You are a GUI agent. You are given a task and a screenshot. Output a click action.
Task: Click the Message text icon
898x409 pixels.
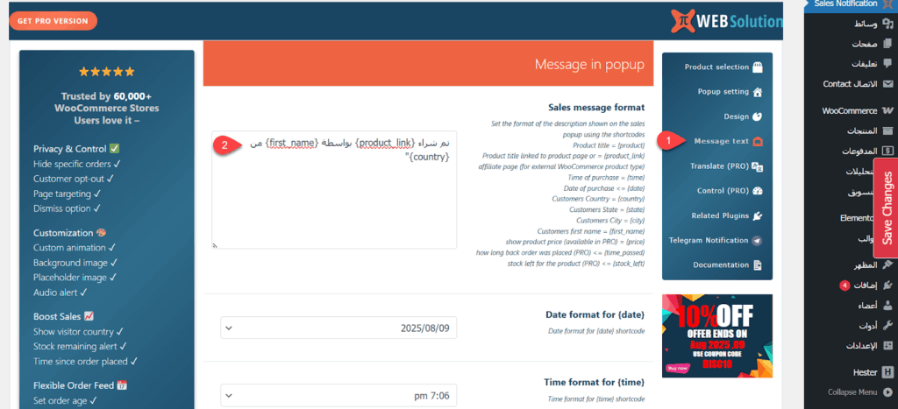pos(758,141)
